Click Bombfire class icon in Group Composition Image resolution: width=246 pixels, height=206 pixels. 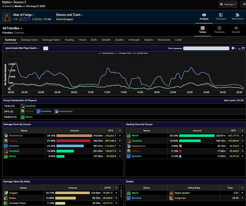tap(38, 111)
